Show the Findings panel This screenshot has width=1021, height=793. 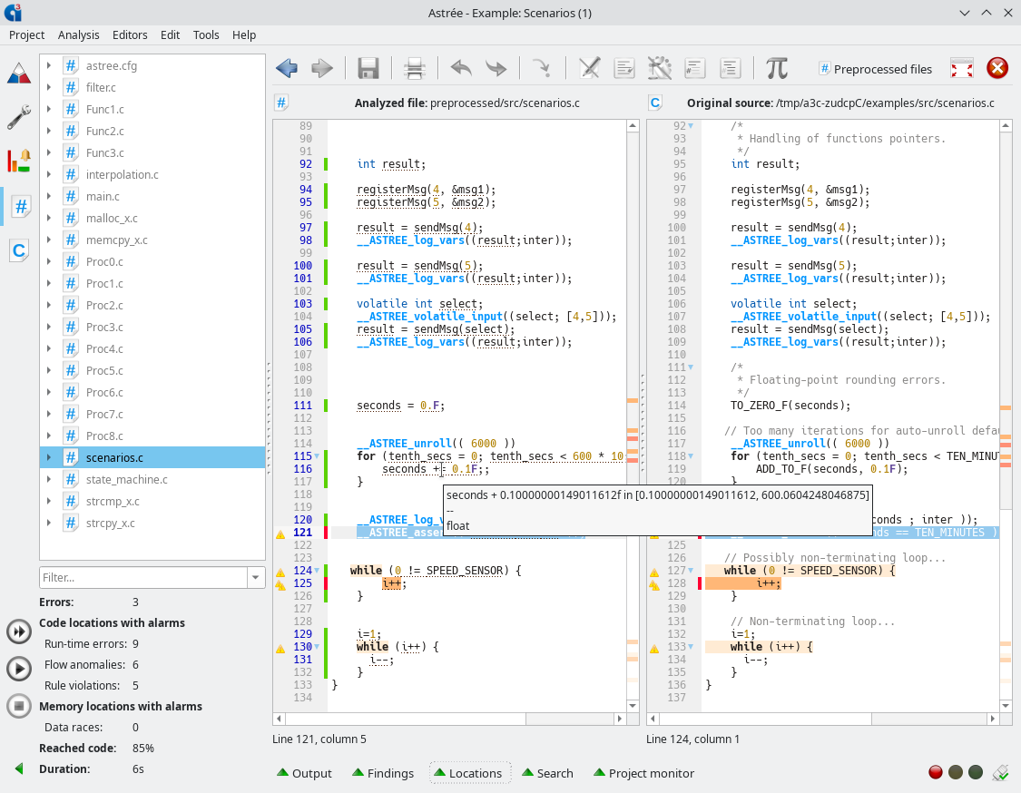[x=383, y=773]
